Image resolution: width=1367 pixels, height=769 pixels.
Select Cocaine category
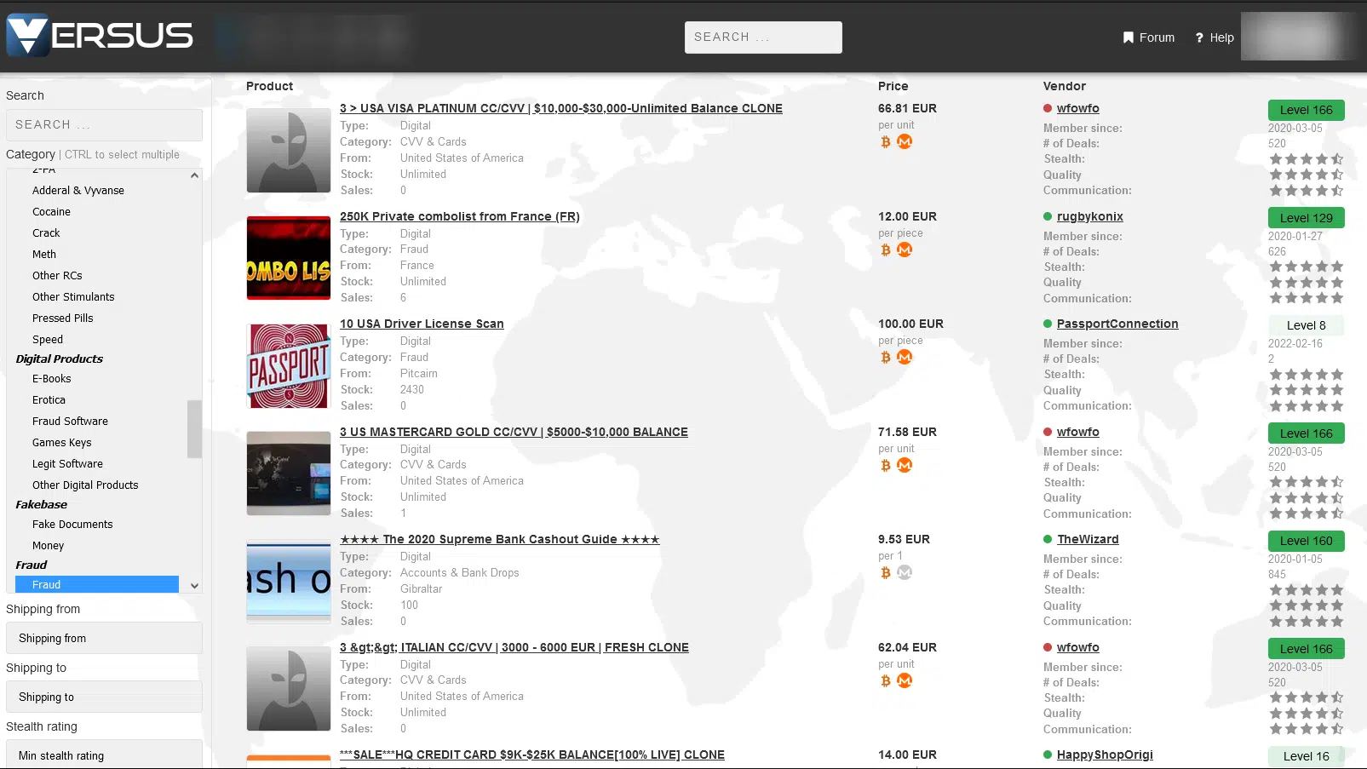tap(51, 212)
